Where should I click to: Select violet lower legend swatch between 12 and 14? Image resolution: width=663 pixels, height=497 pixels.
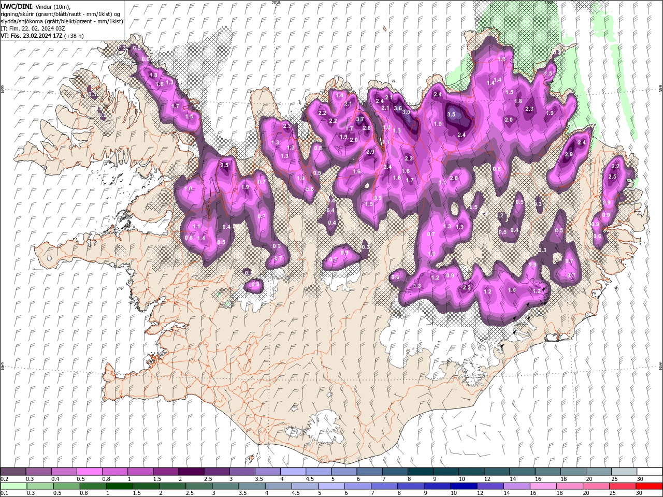(490, 486)
